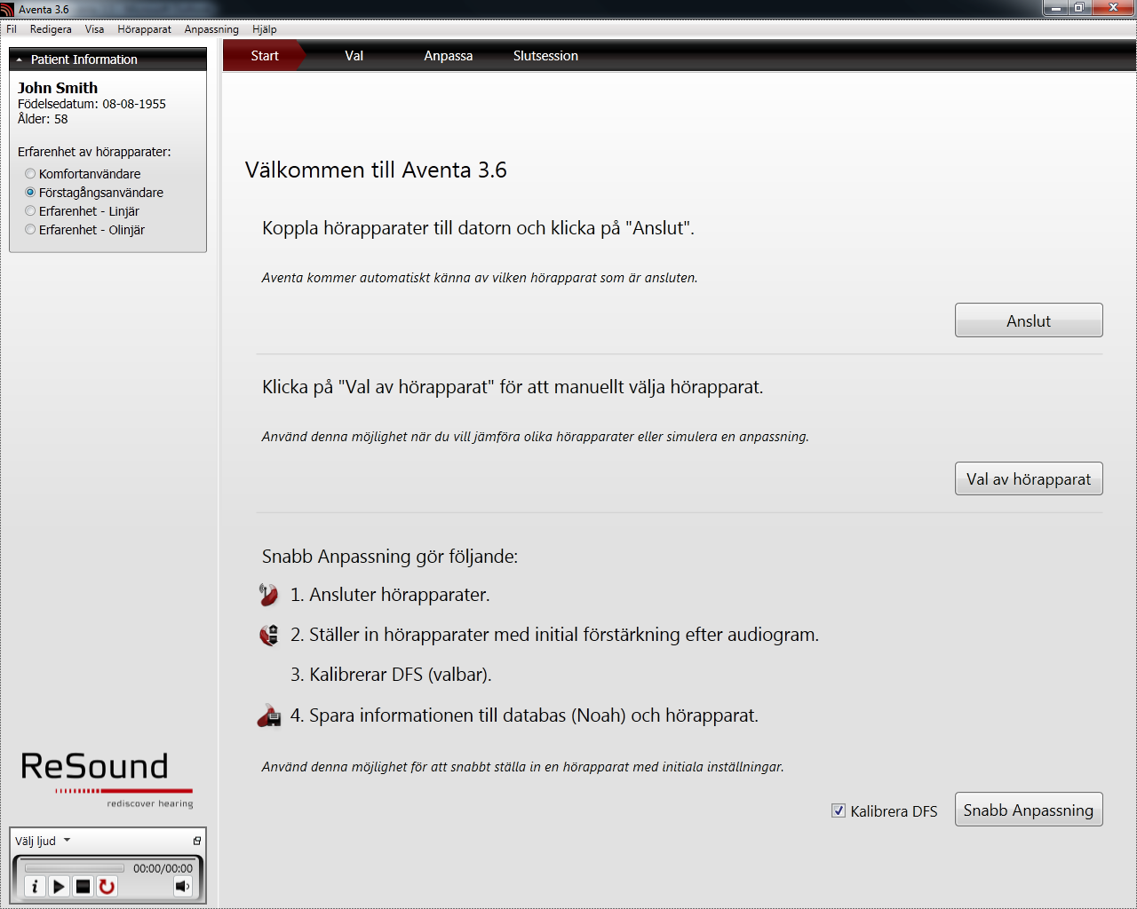The width and height of the screenshot is (1137, 909).
Task: Undock the sound player panel
Action: tap(197, 841)
